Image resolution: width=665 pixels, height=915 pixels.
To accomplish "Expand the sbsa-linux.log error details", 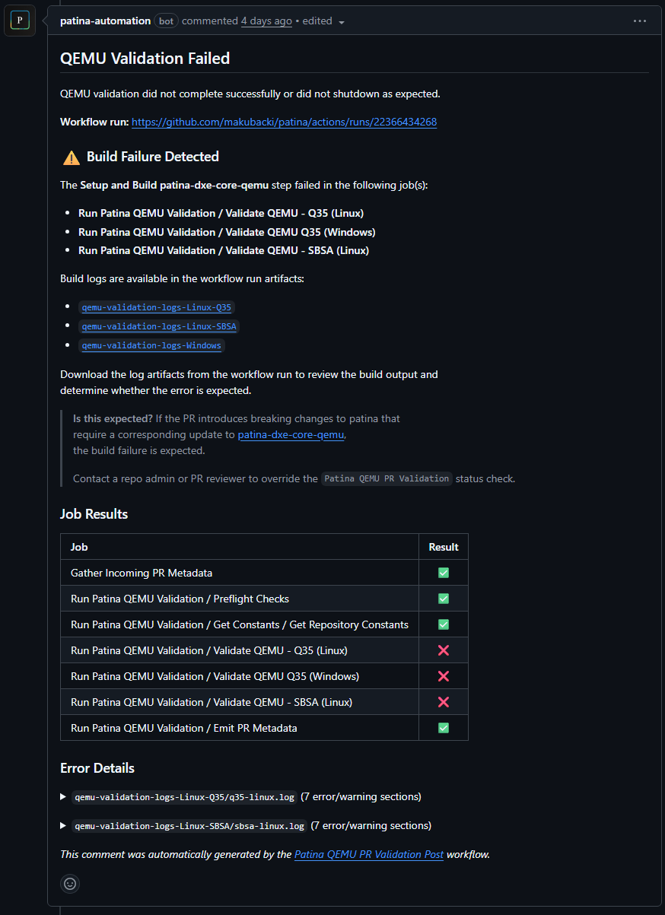I will click(x=63, y=825).
